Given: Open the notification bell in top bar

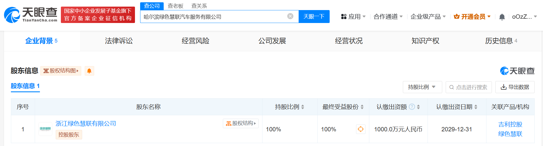Looking at the screenshot, I should (502, 17).
